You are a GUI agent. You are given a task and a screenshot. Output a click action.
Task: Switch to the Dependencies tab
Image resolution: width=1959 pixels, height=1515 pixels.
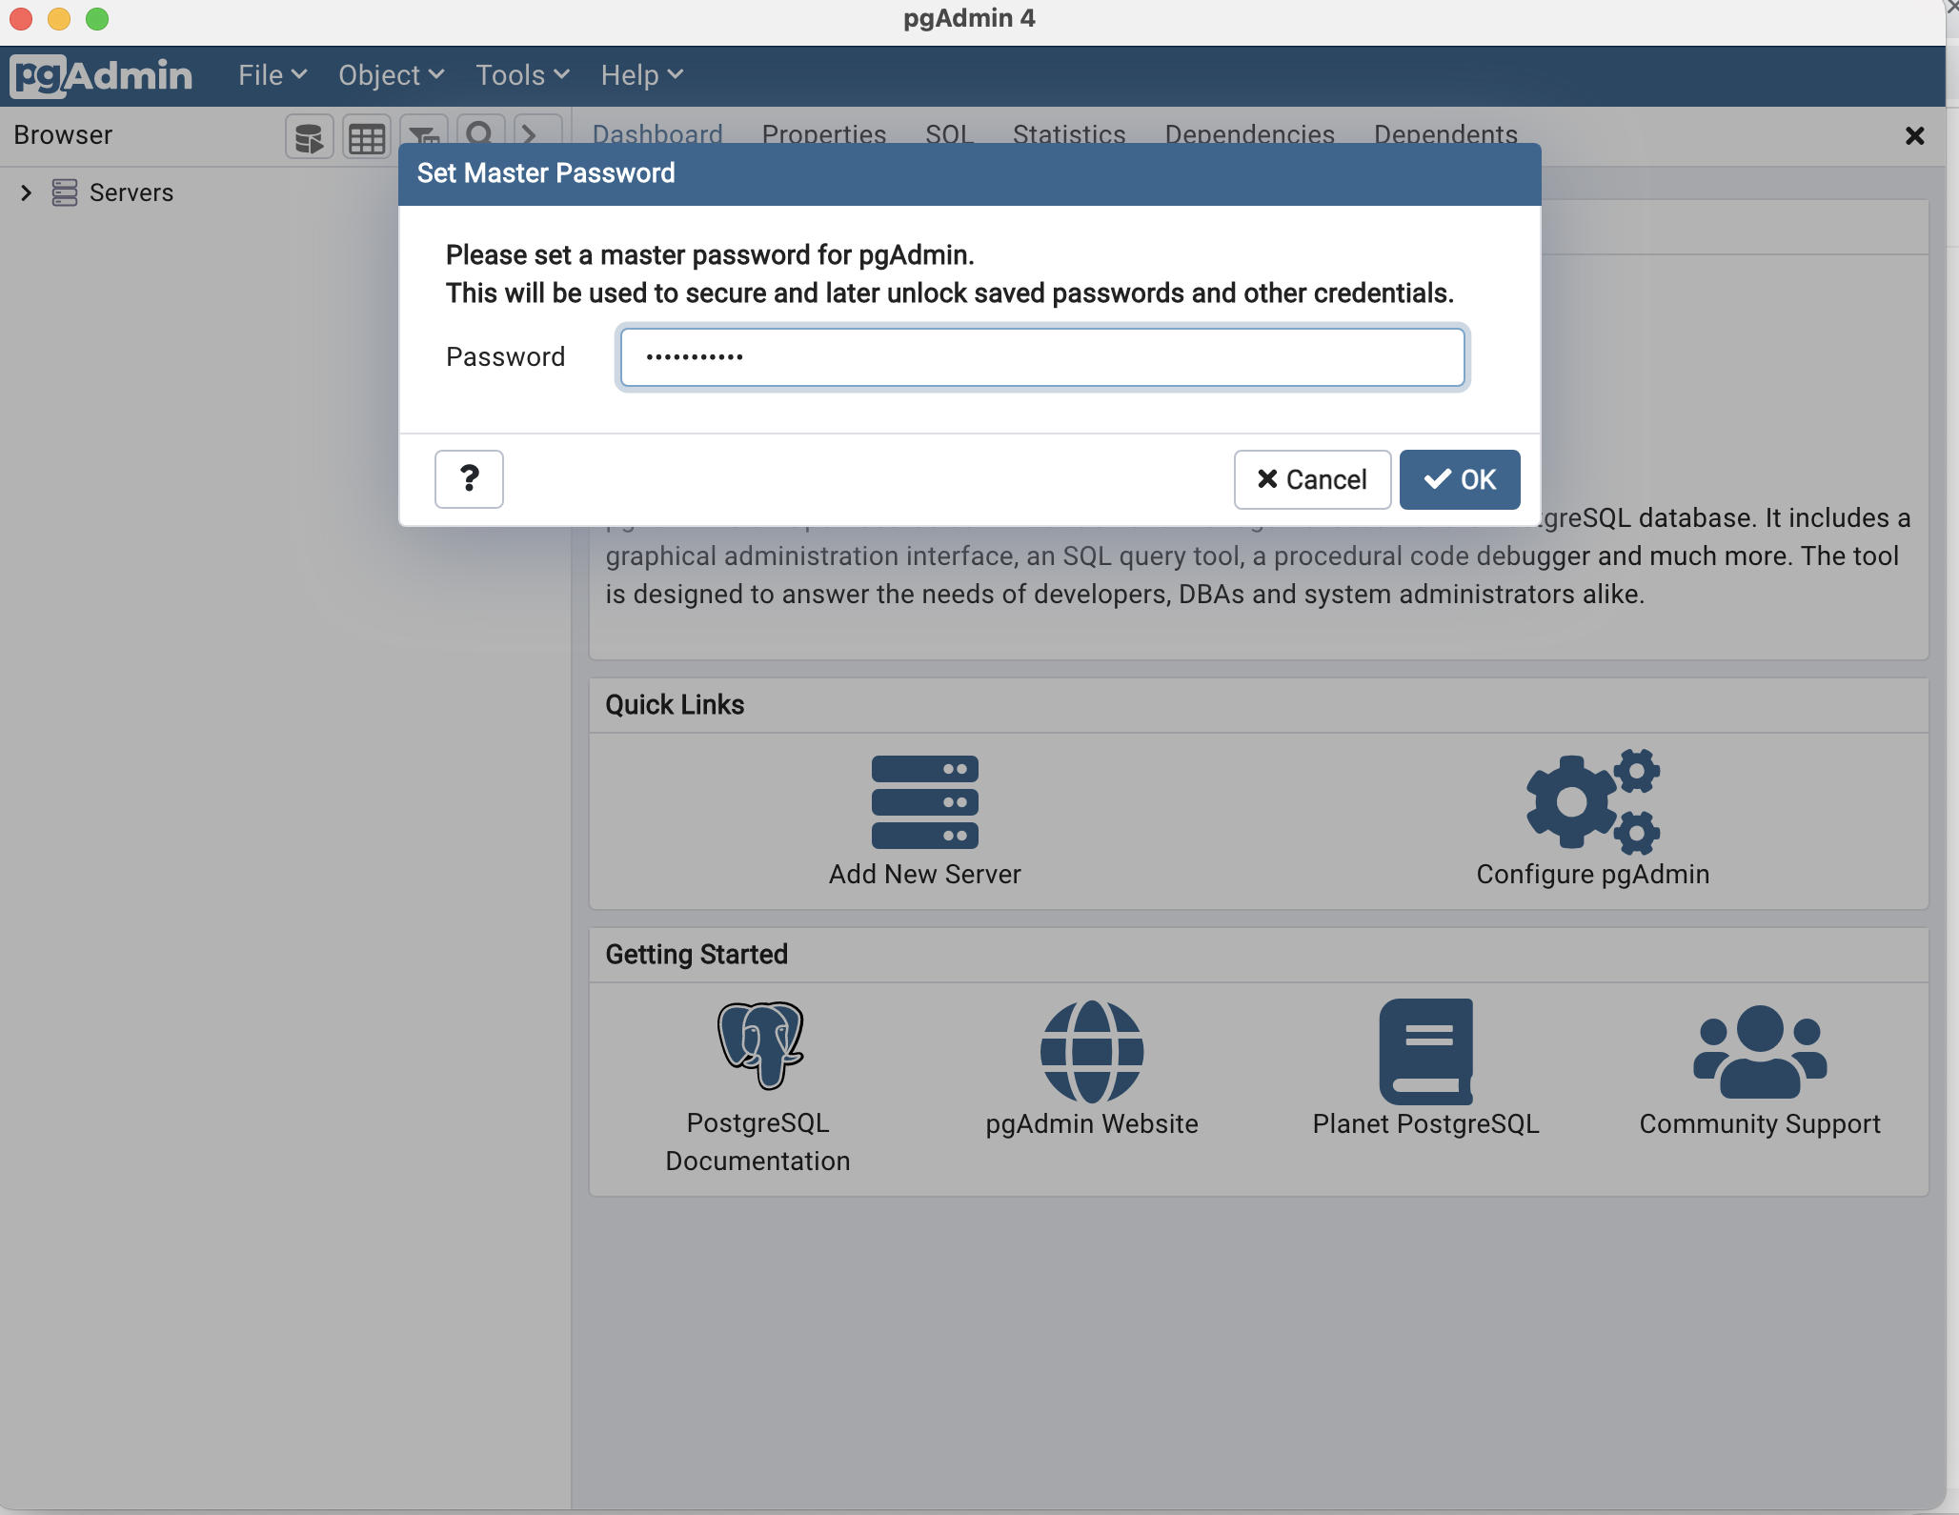click(x=1249, y=134)
